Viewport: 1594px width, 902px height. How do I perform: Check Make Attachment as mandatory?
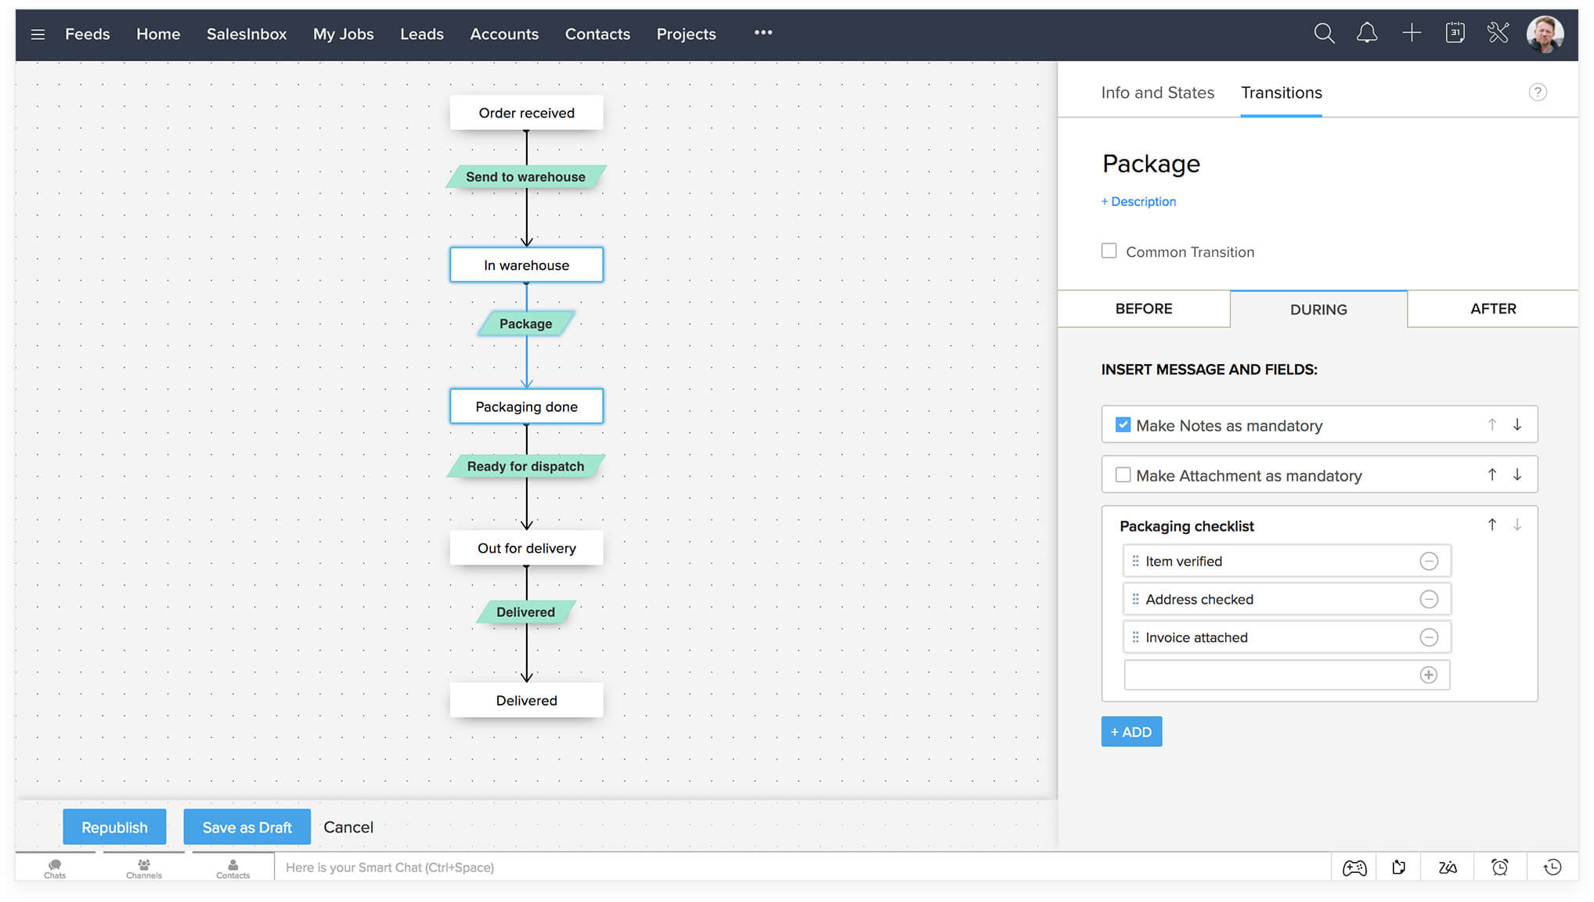(1123, 474)
